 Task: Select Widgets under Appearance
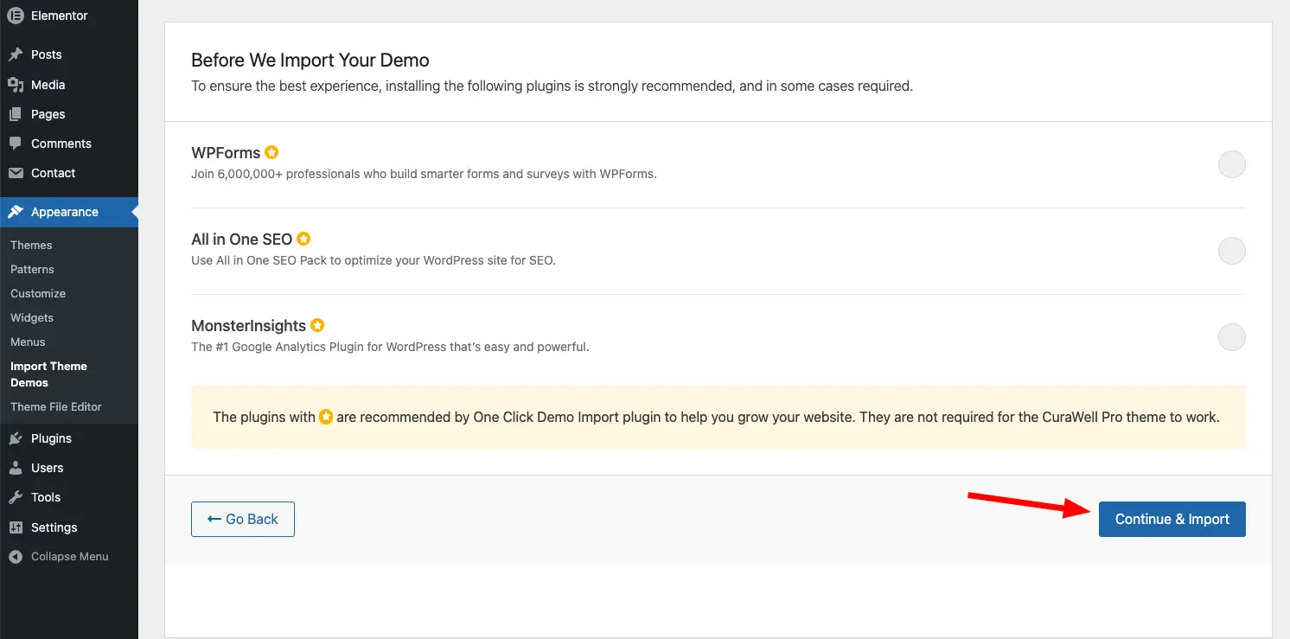coord(32,317)
